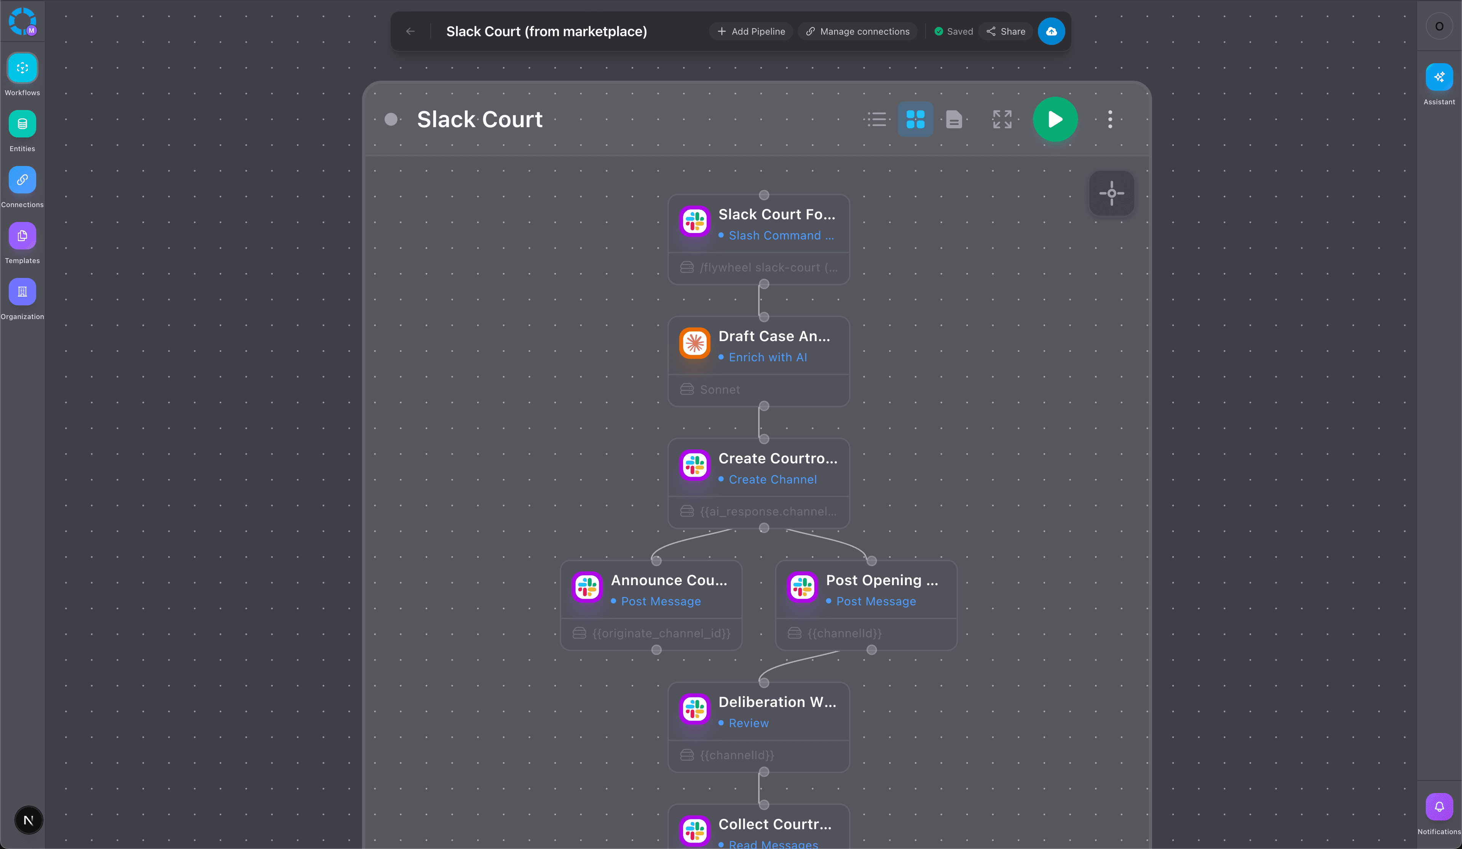Expand pipeline to fullscreen

coord(1002,119)
